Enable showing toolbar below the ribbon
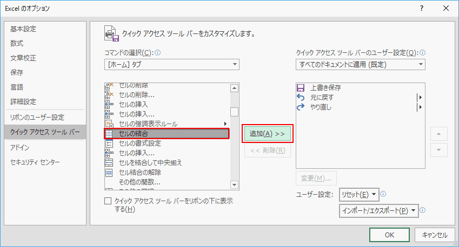 pyautogui.click(x=108, y=201)
